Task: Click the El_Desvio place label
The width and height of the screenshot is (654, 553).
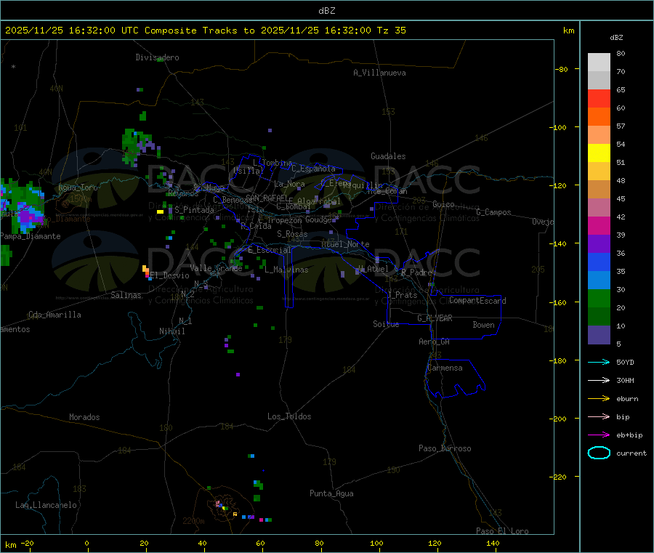Action: tap(169, 275)
